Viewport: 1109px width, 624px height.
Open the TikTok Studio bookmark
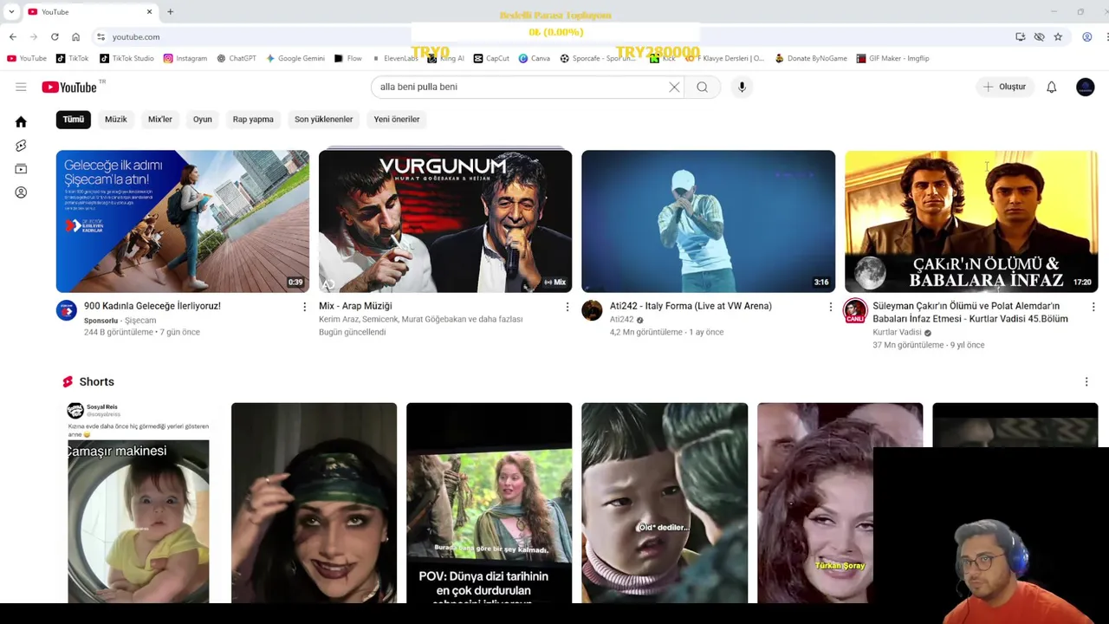[x=126, y=58]
